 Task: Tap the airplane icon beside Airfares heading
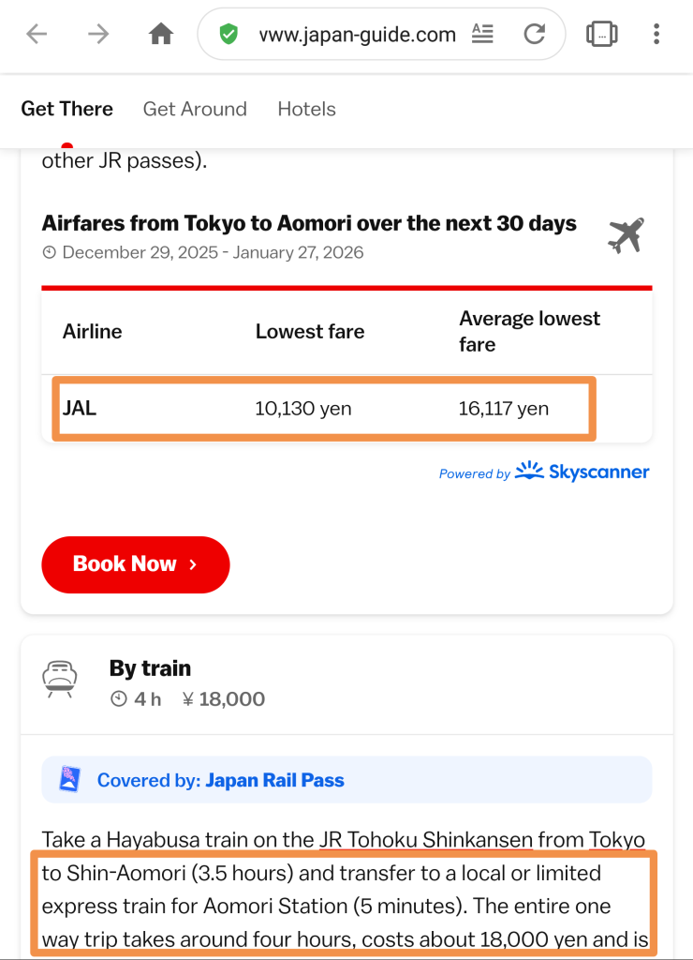626,235
